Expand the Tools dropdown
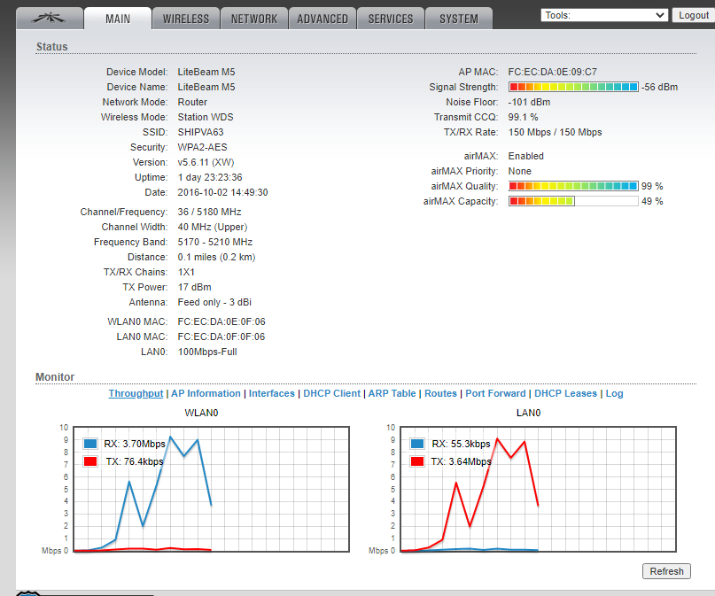Viewport: 715px width, 596px height. pos(604,15)
